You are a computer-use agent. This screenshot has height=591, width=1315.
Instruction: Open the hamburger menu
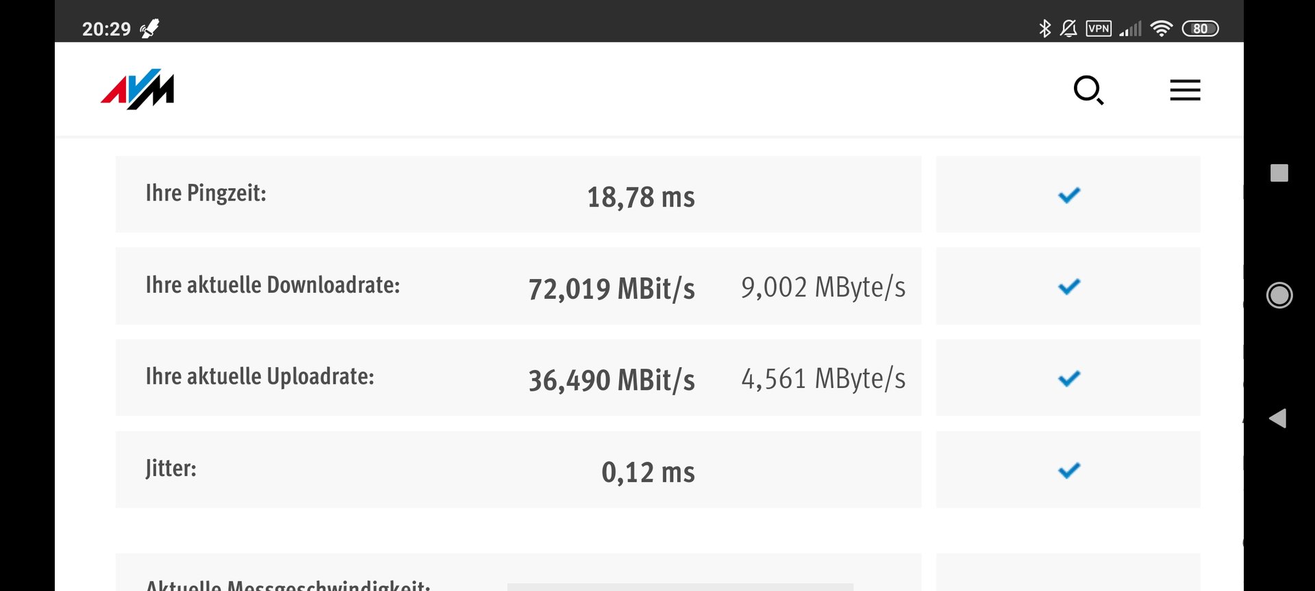point(1185,90)
